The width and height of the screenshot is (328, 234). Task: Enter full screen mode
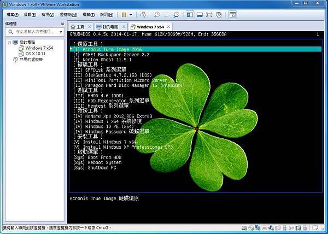(x=209, y=15)
